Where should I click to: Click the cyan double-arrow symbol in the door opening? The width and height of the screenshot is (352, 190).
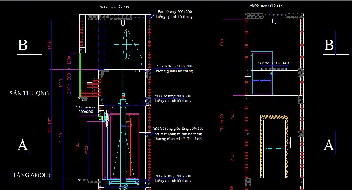(274, 149)
